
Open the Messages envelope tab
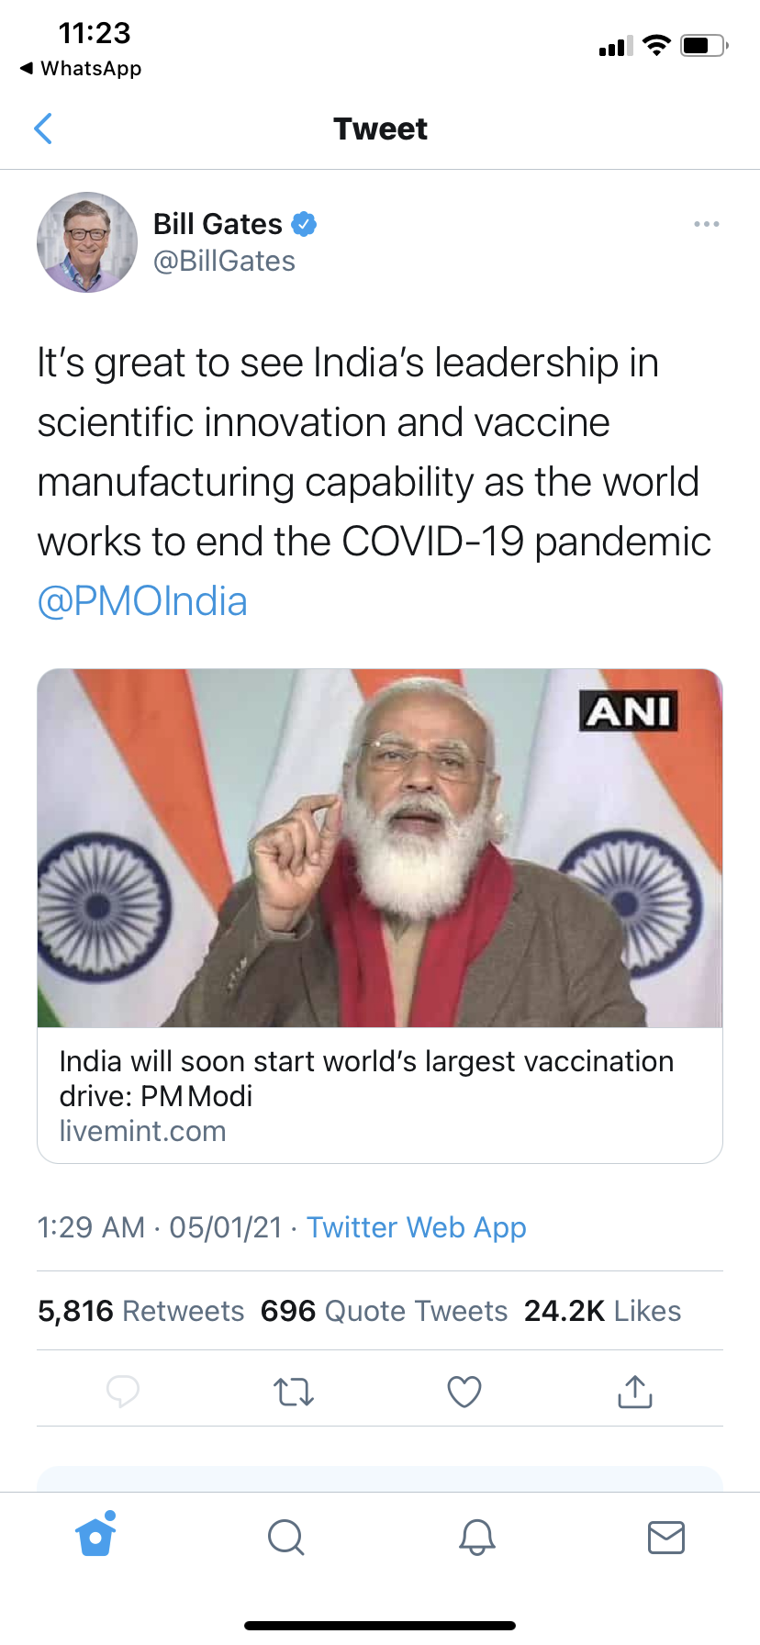pos(666,1537)
